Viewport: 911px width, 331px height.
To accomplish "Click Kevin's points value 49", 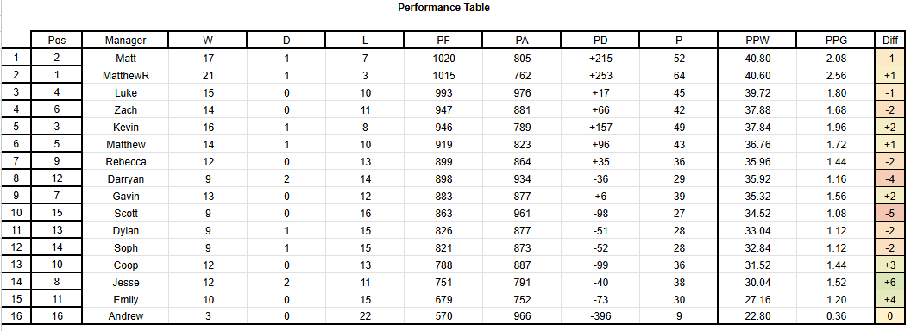I will click(x=679, y=128).
